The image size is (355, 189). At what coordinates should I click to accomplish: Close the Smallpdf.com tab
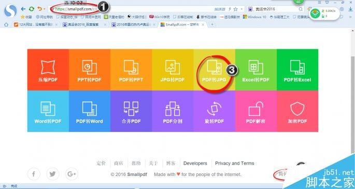[x=203, y=25]
